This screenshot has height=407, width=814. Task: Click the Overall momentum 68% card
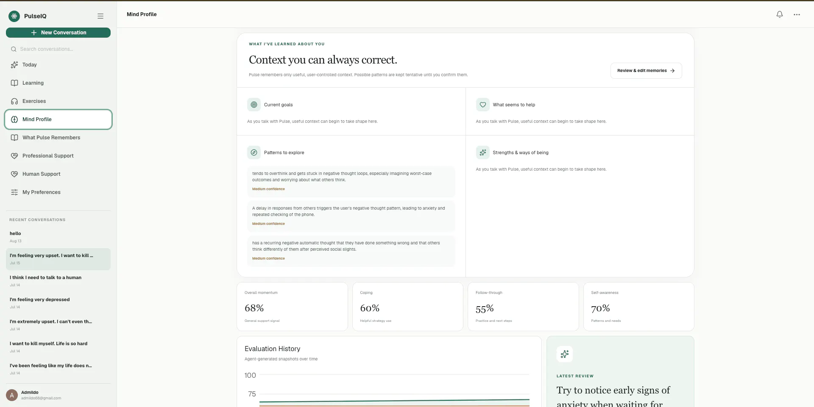click(292, 307)
